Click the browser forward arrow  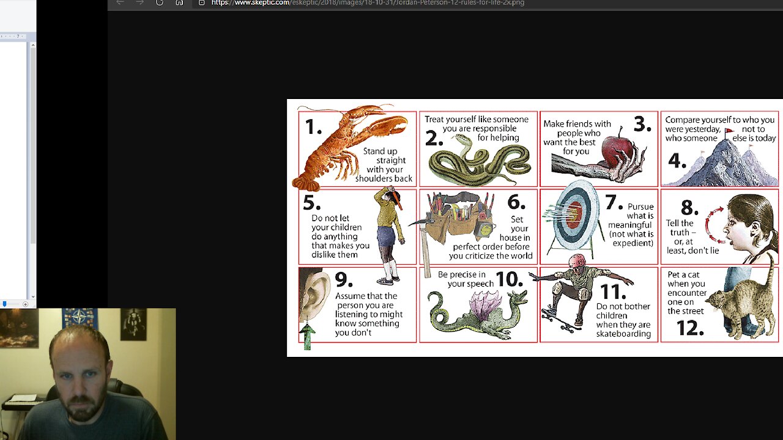click(x=139, y=2)
